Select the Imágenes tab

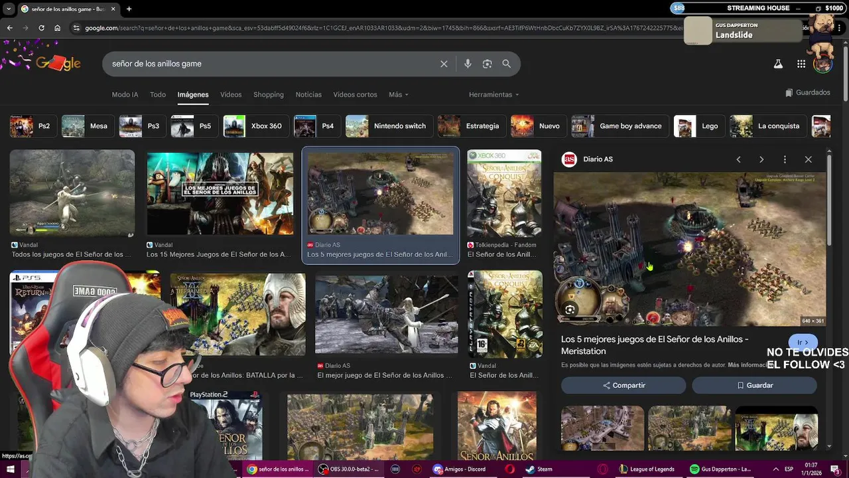(x=193, y=95)
